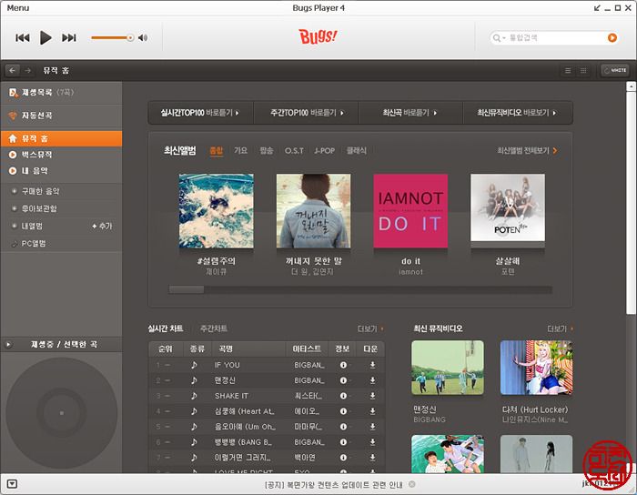The height and width of the screenshot is (495, 637).
Task: Open 재생목록 playlist in sidebar
Action: coord(61,93)
